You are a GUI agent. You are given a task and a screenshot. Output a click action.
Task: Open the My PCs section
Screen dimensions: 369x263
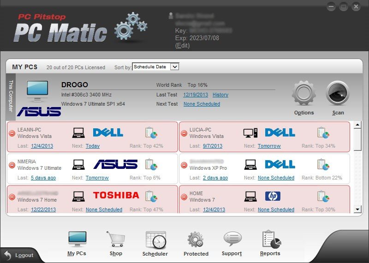77,244
